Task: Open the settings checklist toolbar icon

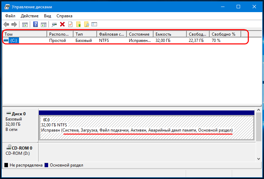Action: (94, 24)
